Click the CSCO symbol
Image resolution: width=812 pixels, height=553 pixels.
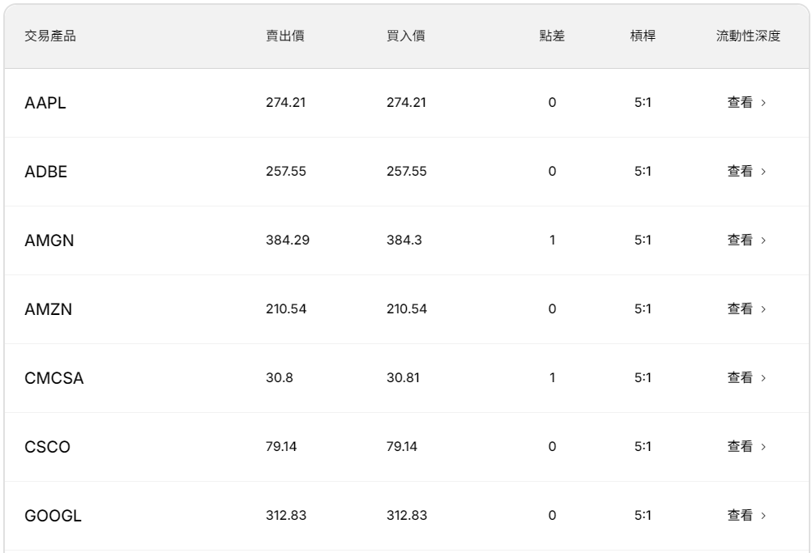click(47, 447)
